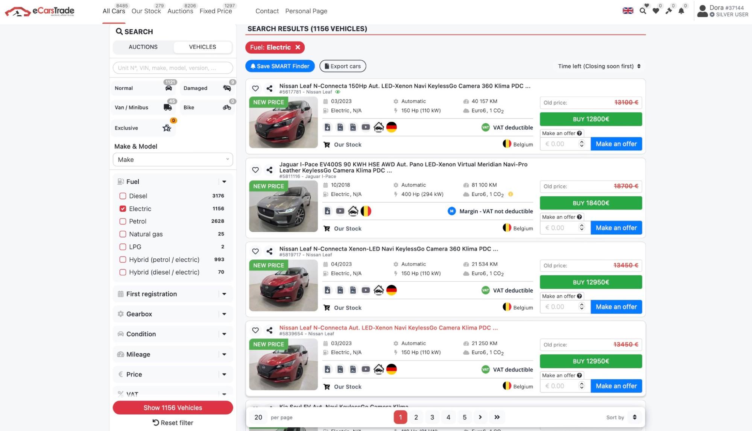Screen dimensions: 752x431
Task: Open the language selector UK flag
Action: coord(628,11)
